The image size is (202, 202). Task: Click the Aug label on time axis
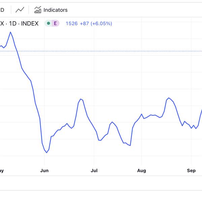(141, 171)
